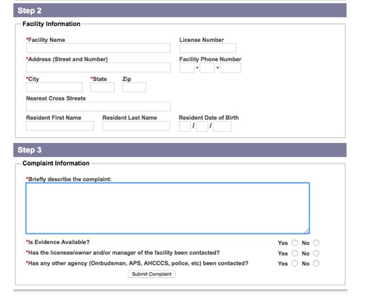The height and width of the screenshot is (300, 366).
Task: Click the Nearest Cross Streets field
Action: [x=98, y=106]
